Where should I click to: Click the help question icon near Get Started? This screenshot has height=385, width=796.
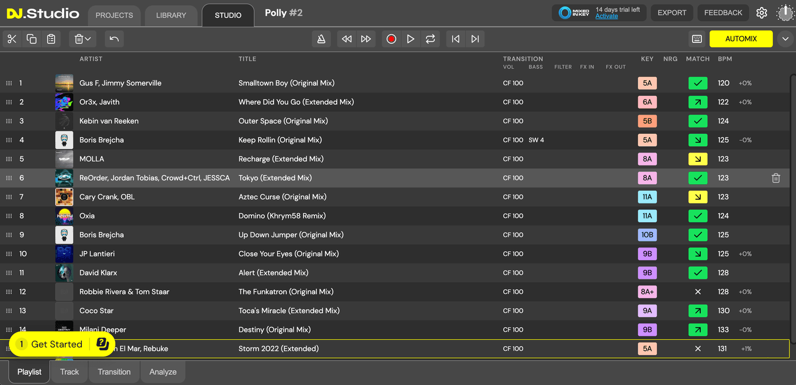103,344
